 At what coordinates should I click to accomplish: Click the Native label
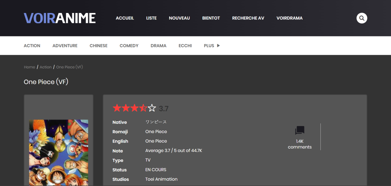[x=120, y=122]
